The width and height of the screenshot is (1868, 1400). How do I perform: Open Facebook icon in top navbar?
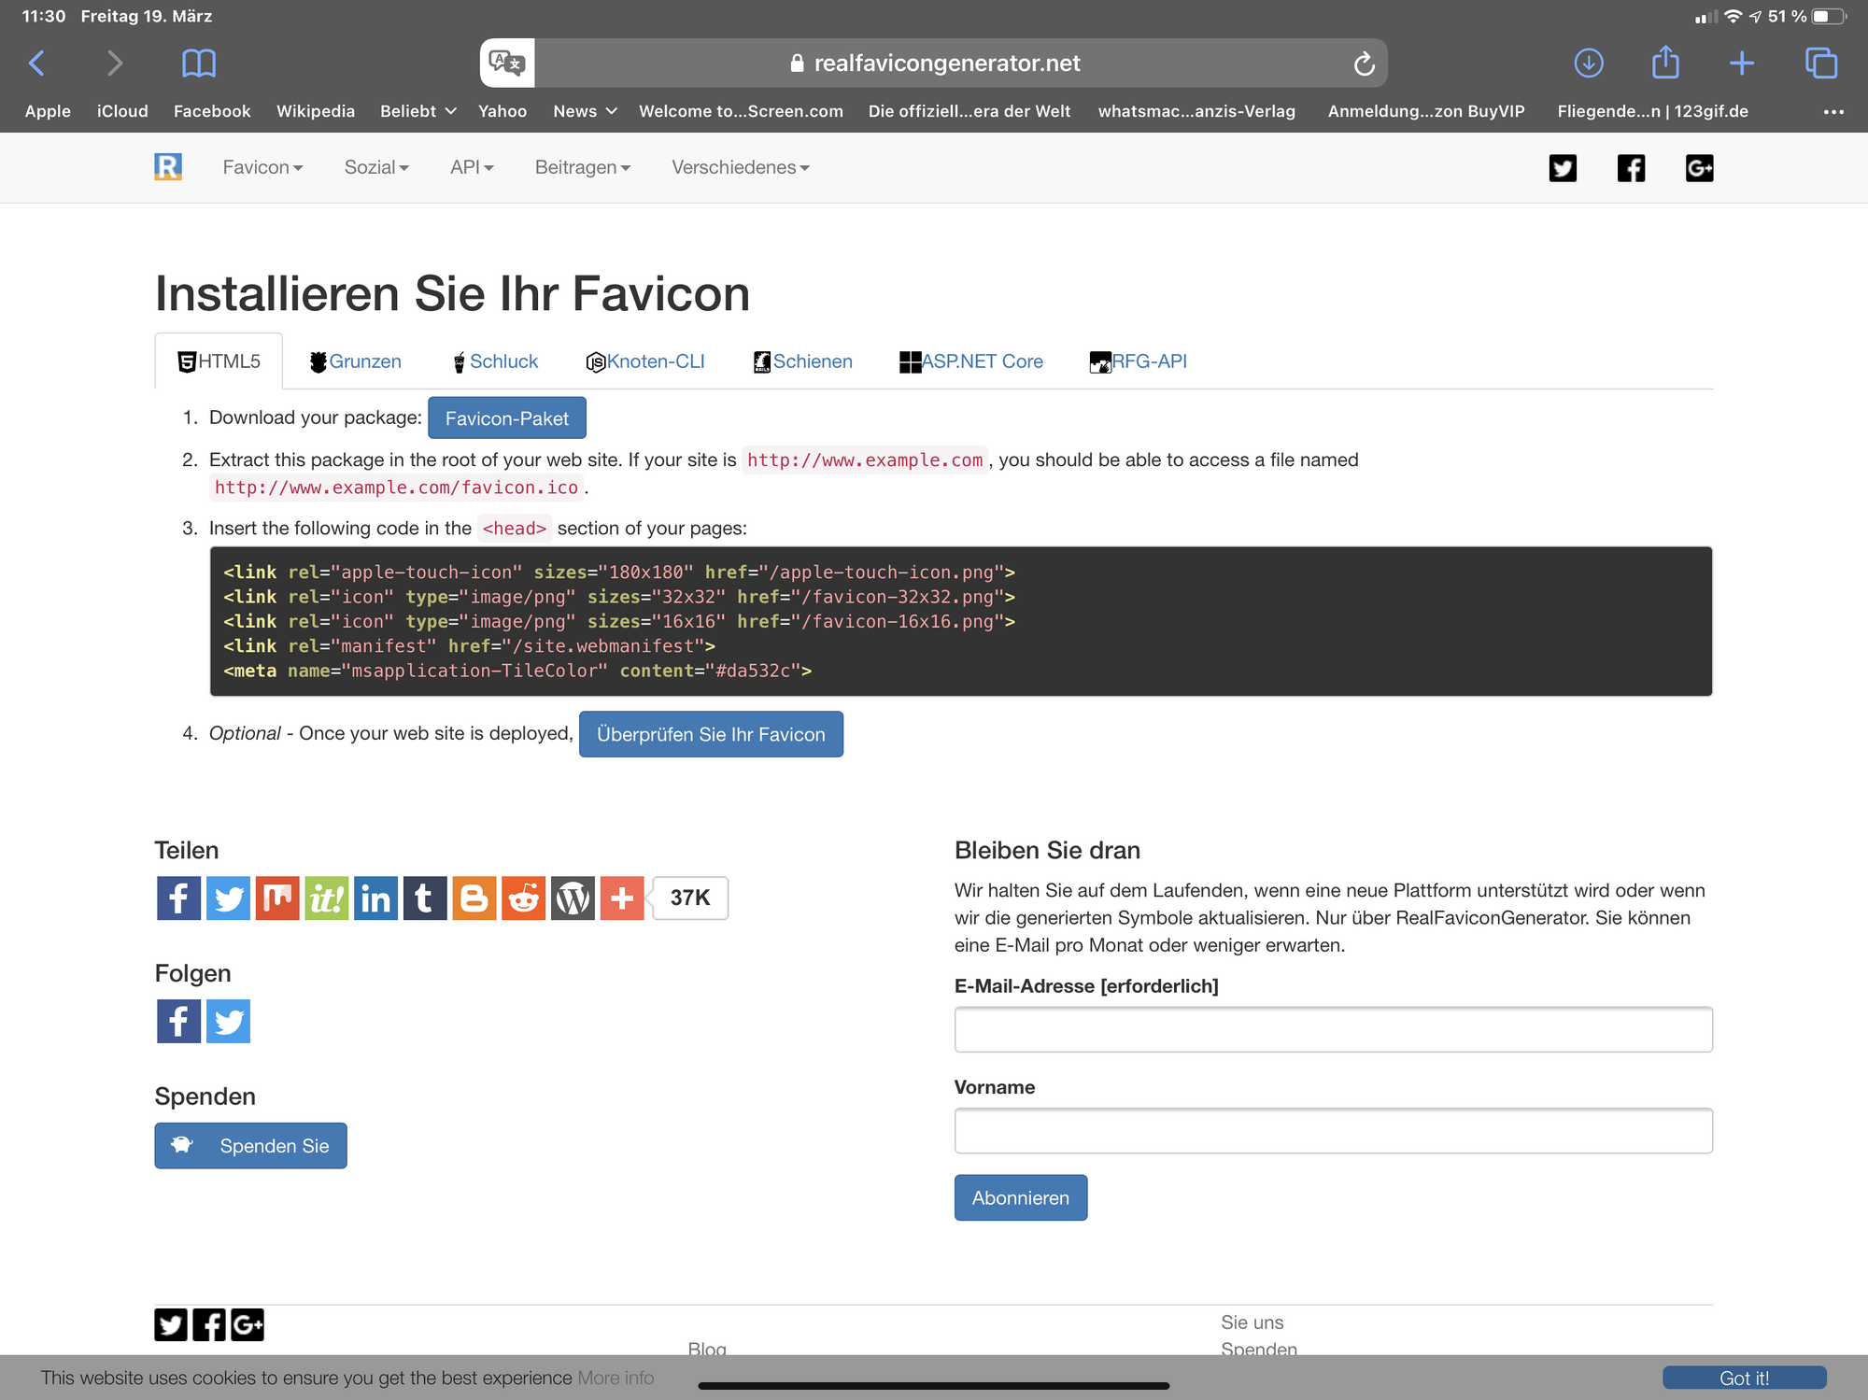(1631, 168)
